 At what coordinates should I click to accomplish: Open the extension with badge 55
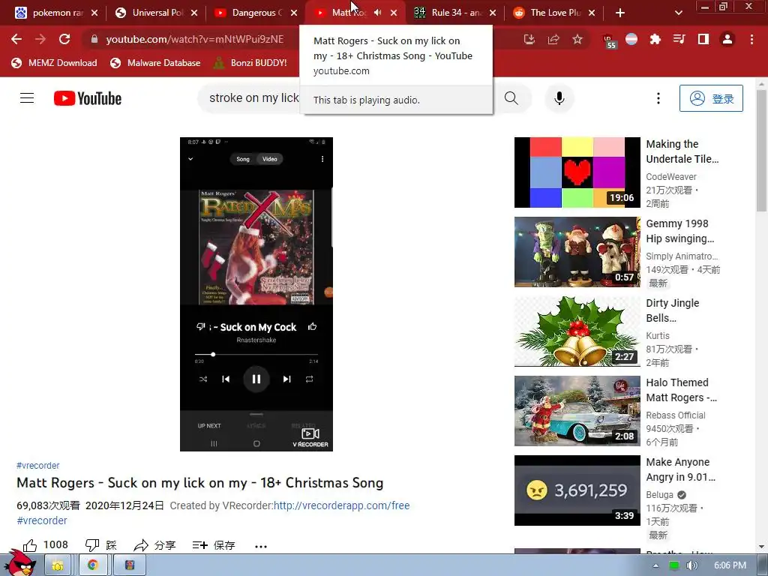click(609, 40)
